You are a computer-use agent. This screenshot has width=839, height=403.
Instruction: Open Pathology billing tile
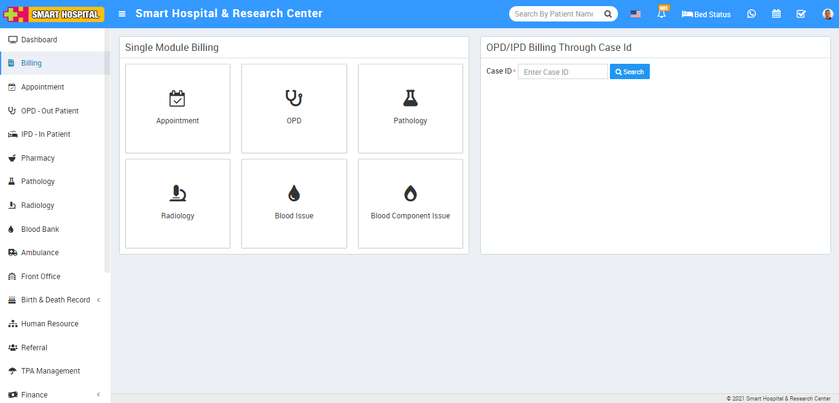[x=410, y=109]
